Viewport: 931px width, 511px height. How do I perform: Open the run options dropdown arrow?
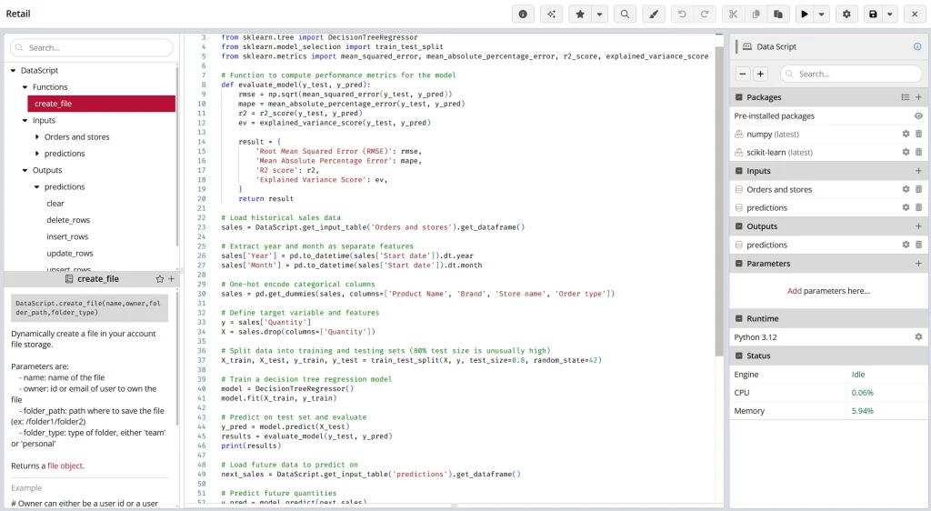pyautogui.click(x=822, y=15)
